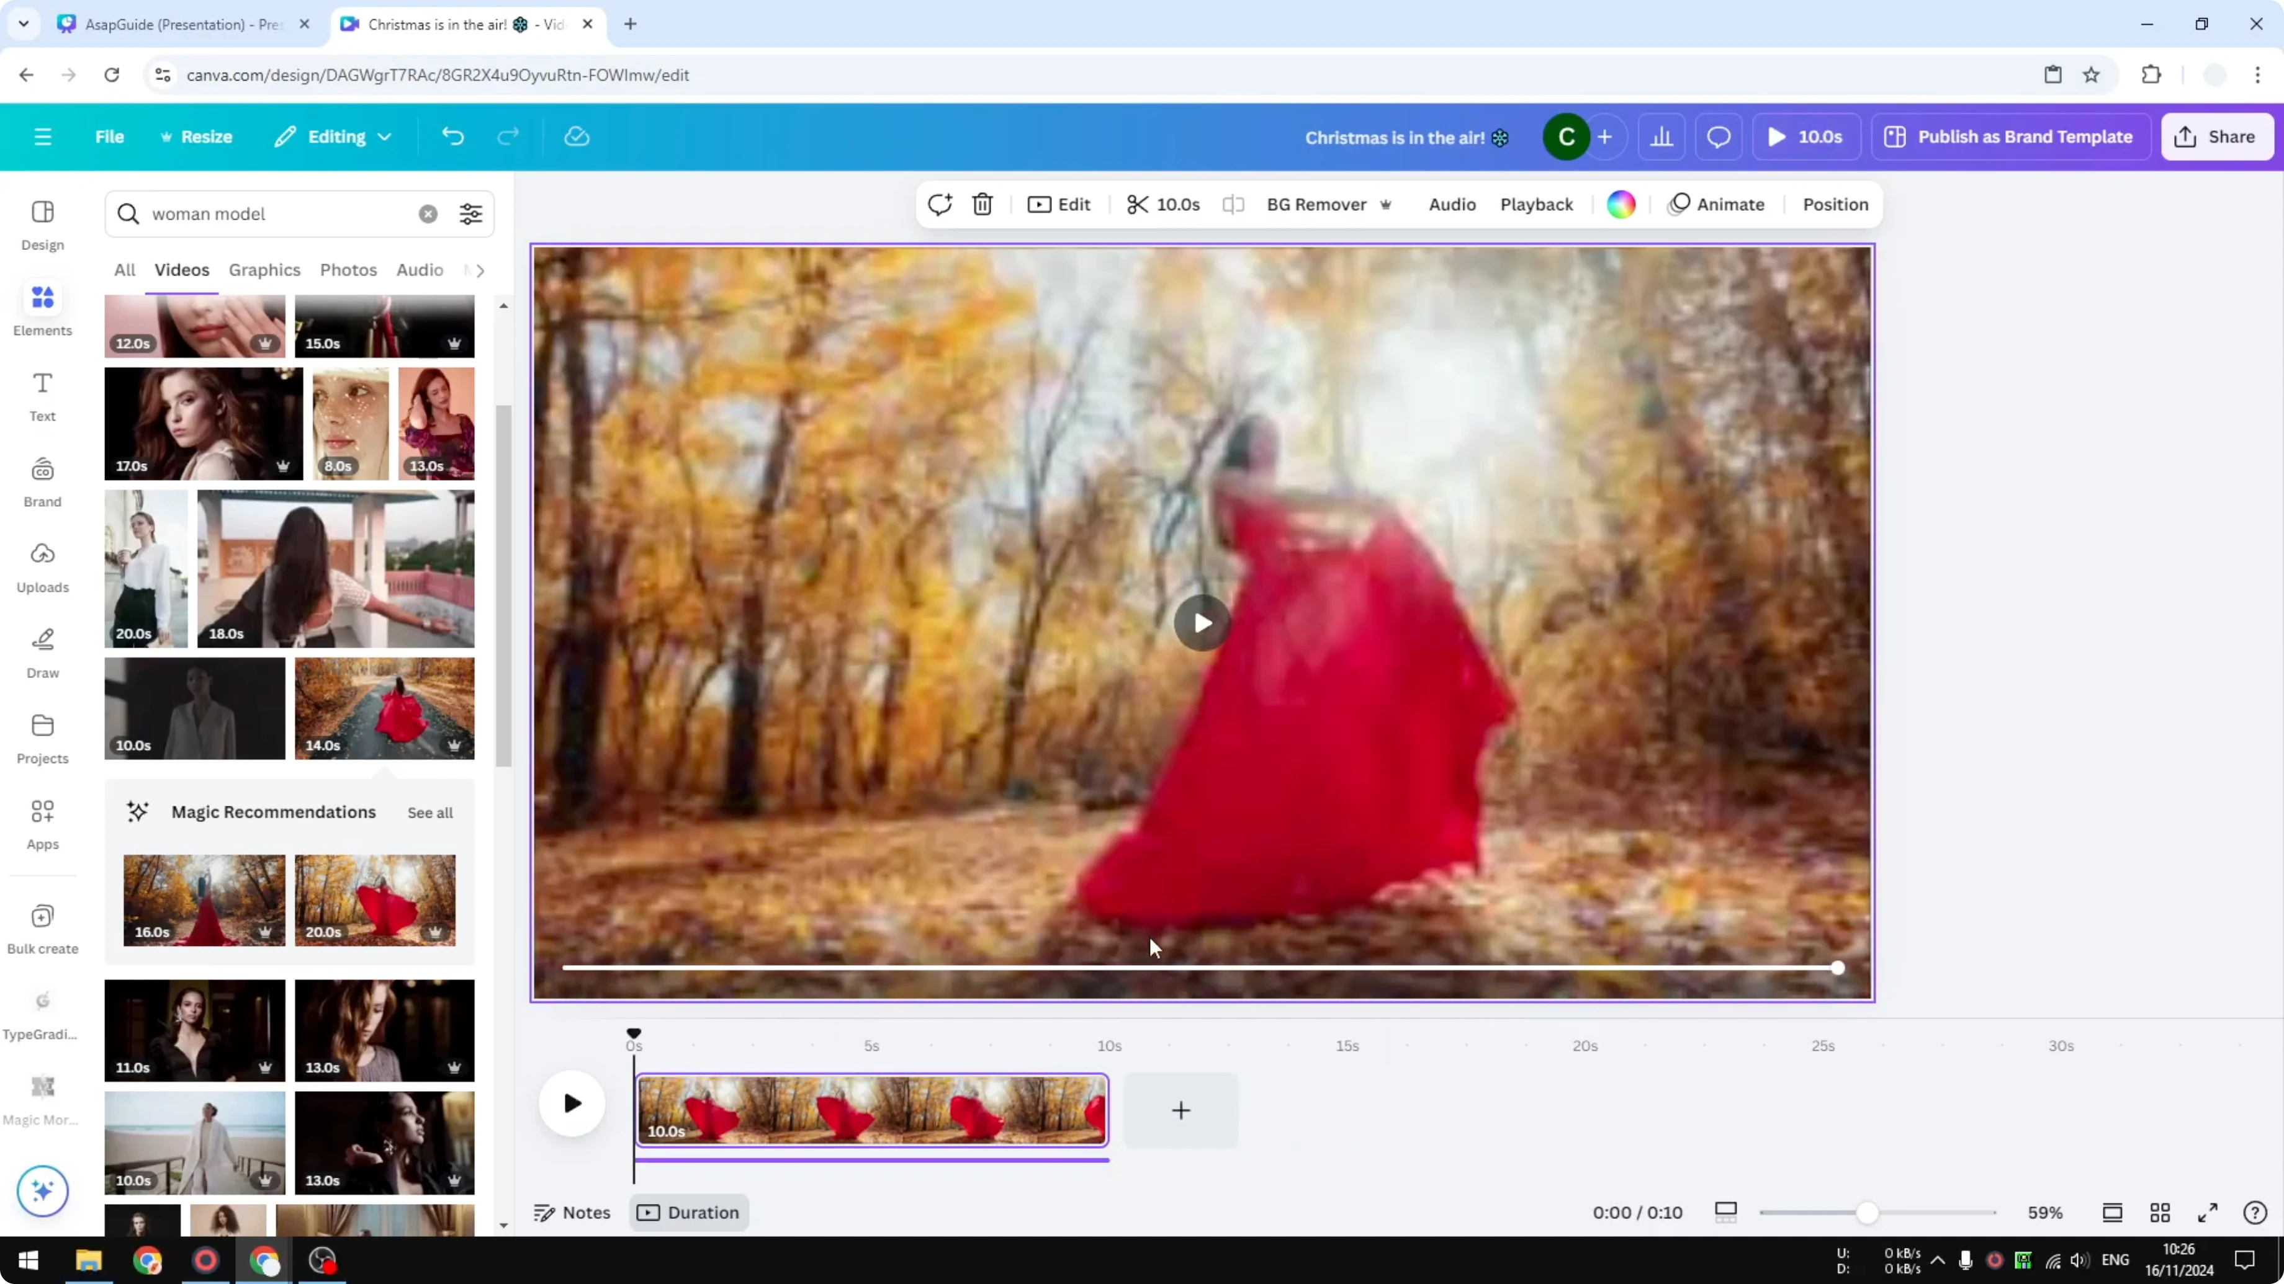Toggle grid view in the status bar
Viewport: 2284px width, 1284px height.
[x=2160, y=1212]
